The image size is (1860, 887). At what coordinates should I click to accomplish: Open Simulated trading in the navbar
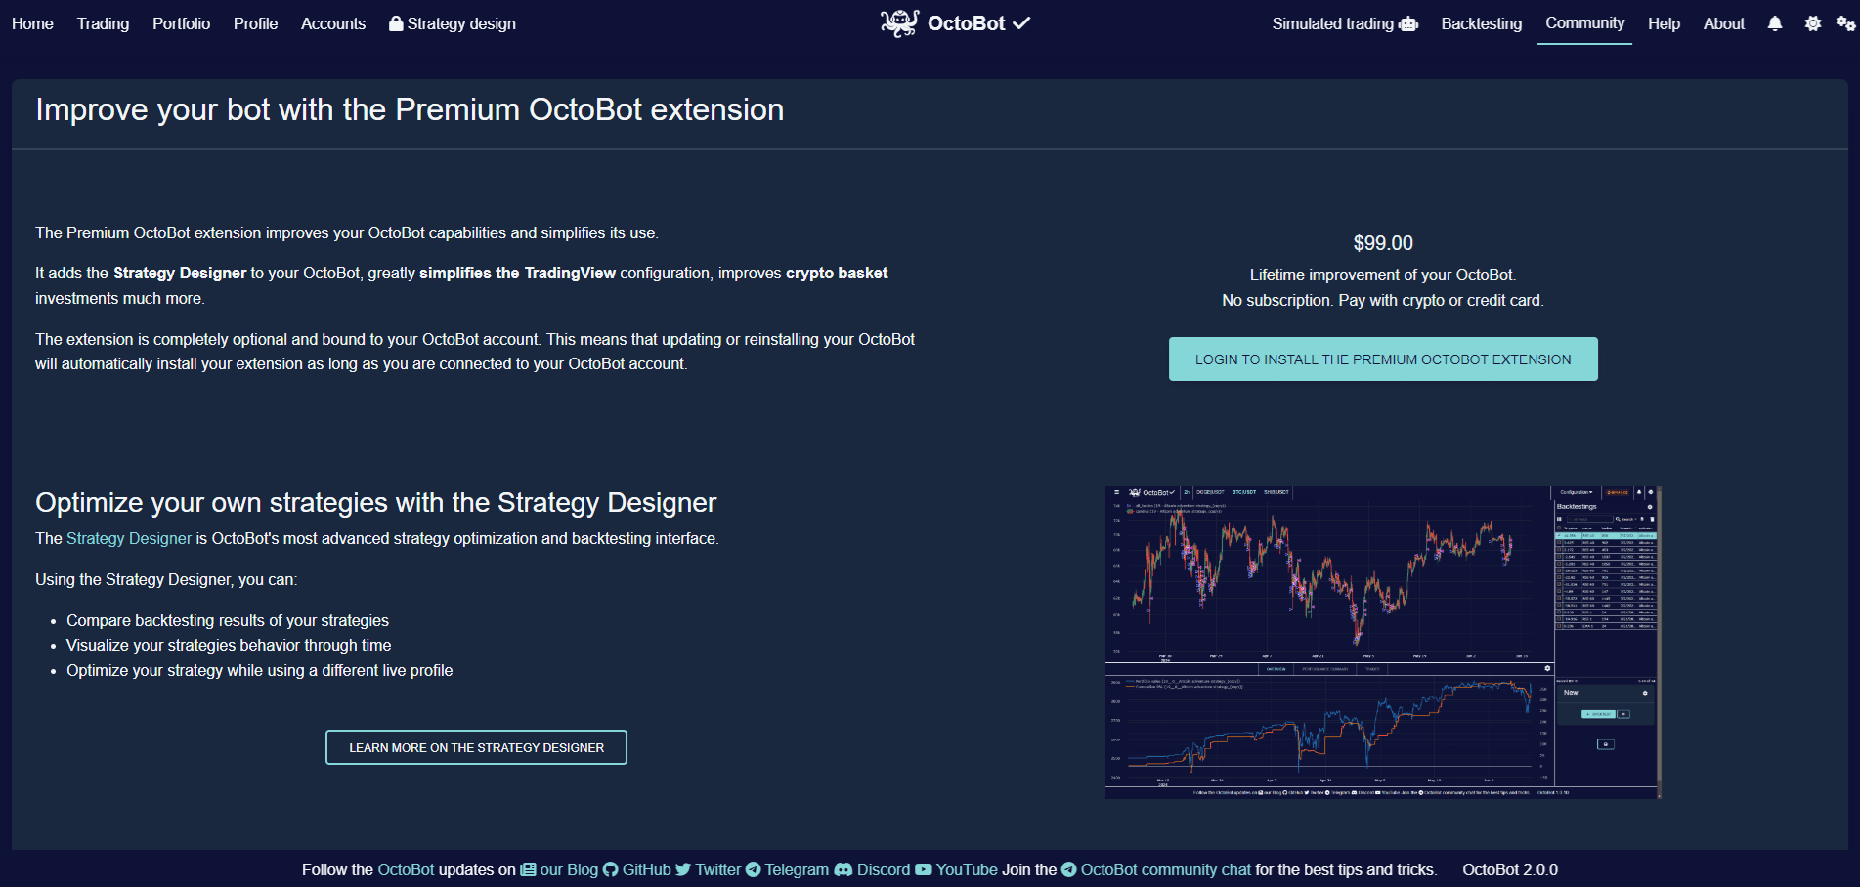point(1345,23)
